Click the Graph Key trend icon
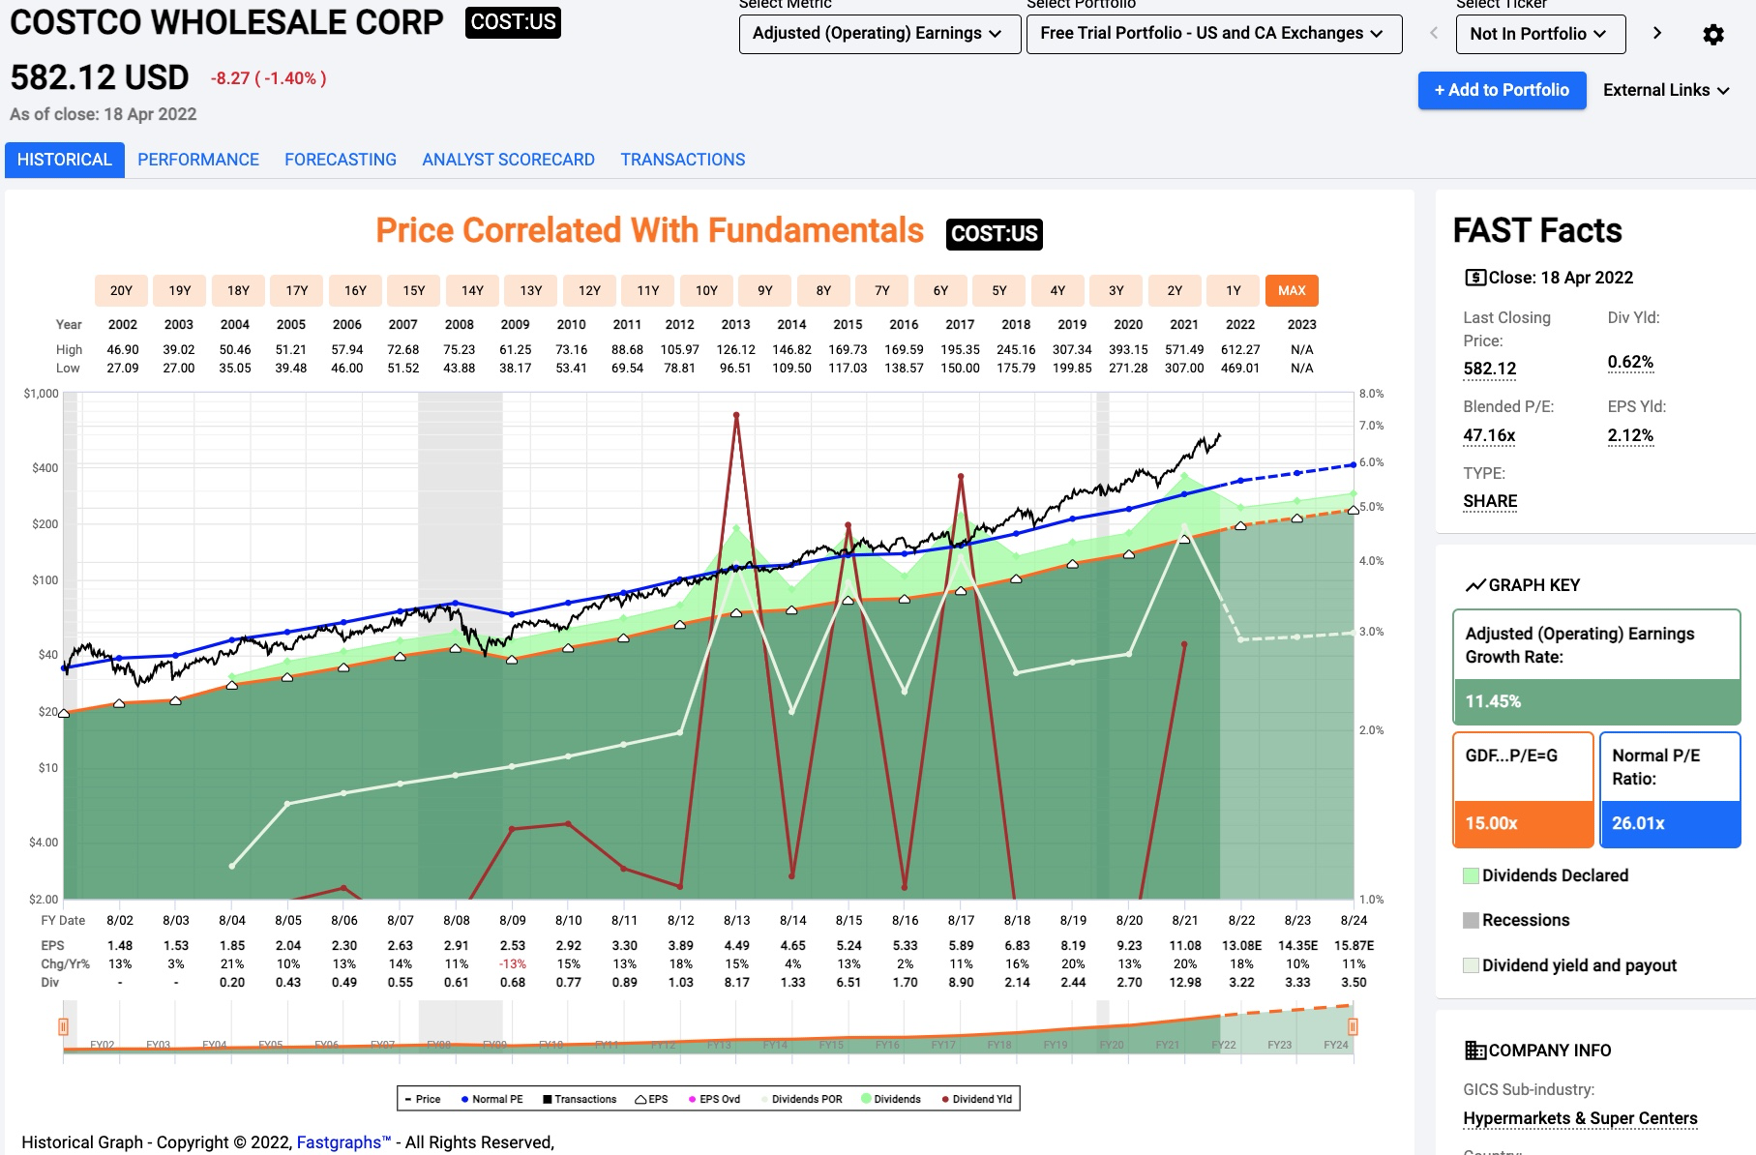The height and width of the screenshot is (1155, 1756). tap(1475, 585)
